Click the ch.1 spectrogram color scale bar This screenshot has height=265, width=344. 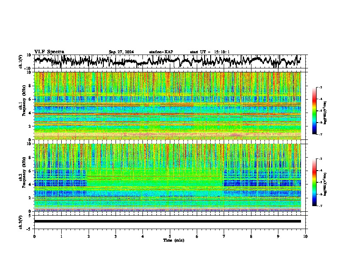[314, 111]
